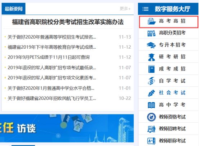The image size is (199, 146).
Task: Open 福建省2019年下半年高等教育自学考试成绩 news item
Action: [x=52, y=47]
